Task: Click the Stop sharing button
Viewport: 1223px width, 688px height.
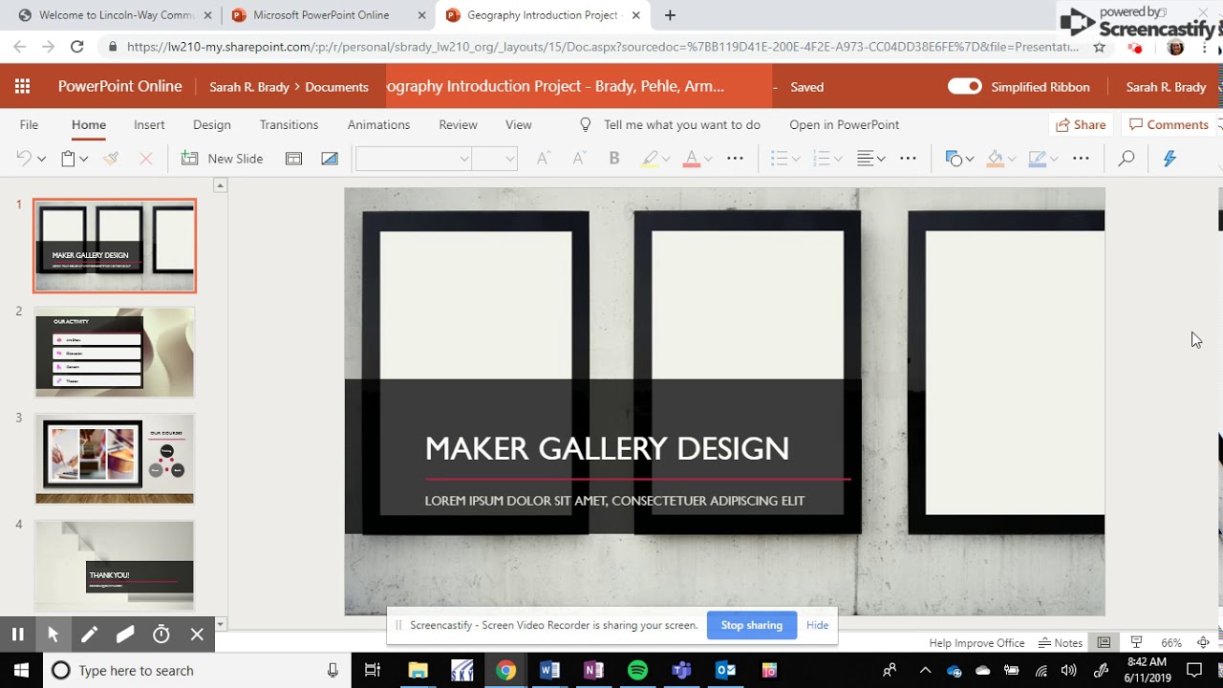Action: click(752, 625)
